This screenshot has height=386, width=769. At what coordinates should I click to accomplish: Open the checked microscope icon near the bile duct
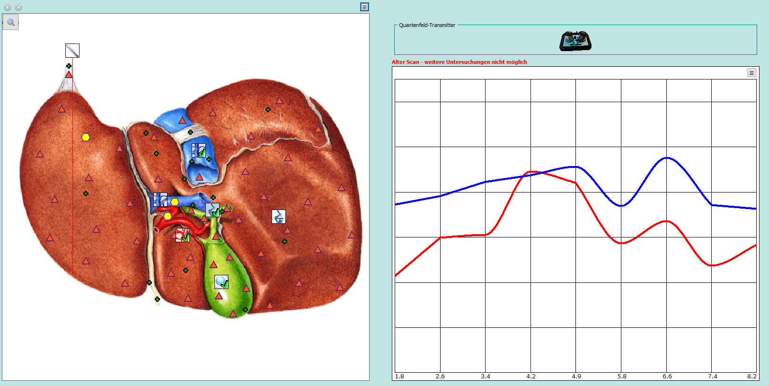tap(212, 210)
